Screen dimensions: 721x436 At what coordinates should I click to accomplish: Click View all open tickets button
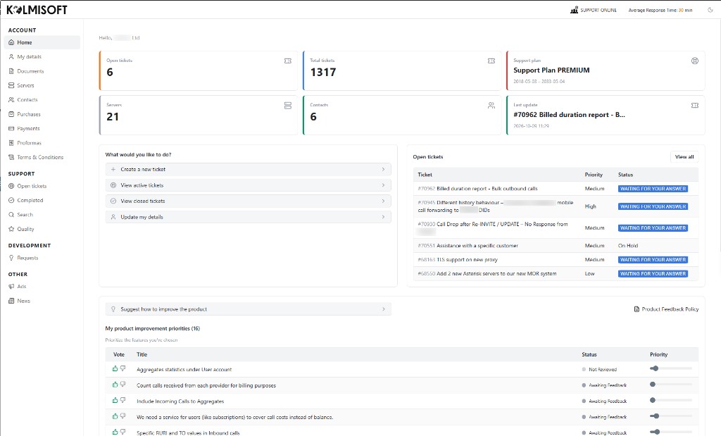click(684, 157)
